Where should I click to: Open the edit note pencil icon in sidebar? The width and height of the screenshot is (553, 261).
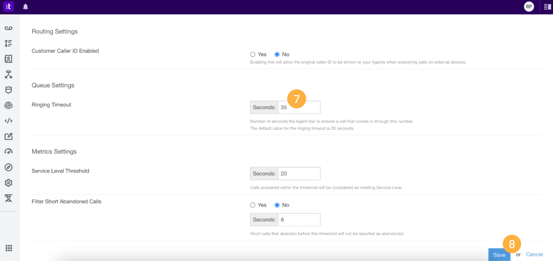coord(9,136)
